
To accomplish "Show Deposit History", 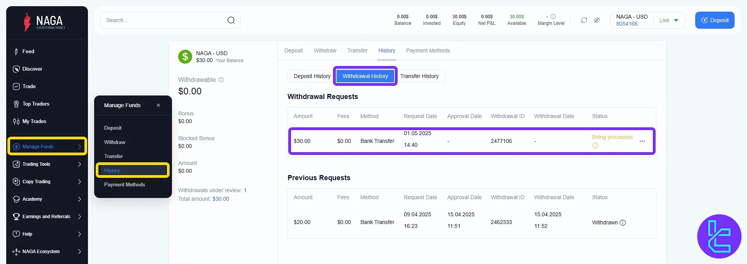I will pyautogui.click(x=312, y=76).
